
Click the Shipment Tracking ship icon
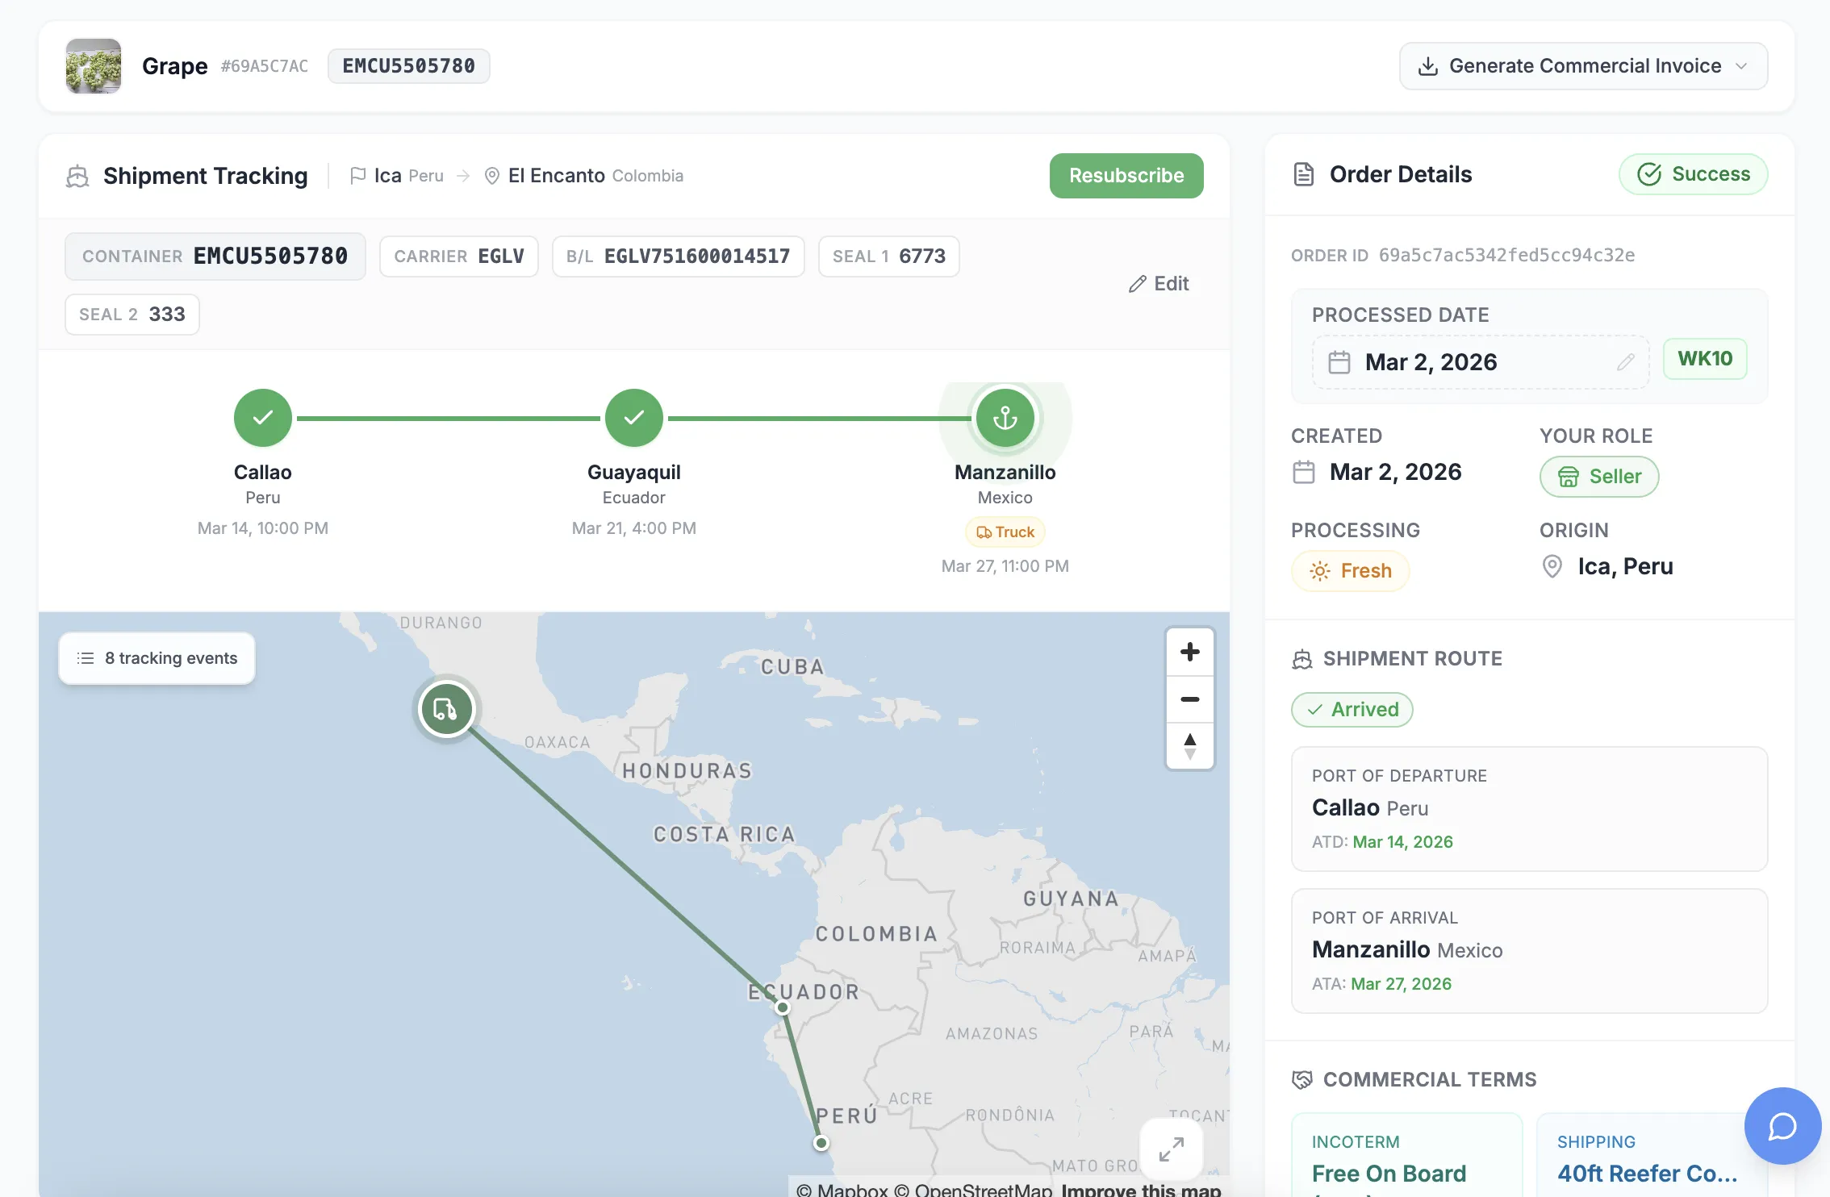click(77, 176)
